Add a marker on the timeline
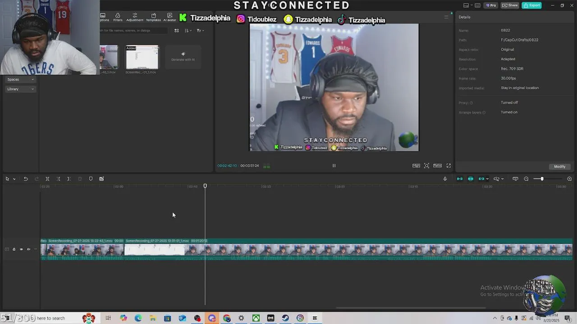The image size is (577, 324). [x=91, y=179]
